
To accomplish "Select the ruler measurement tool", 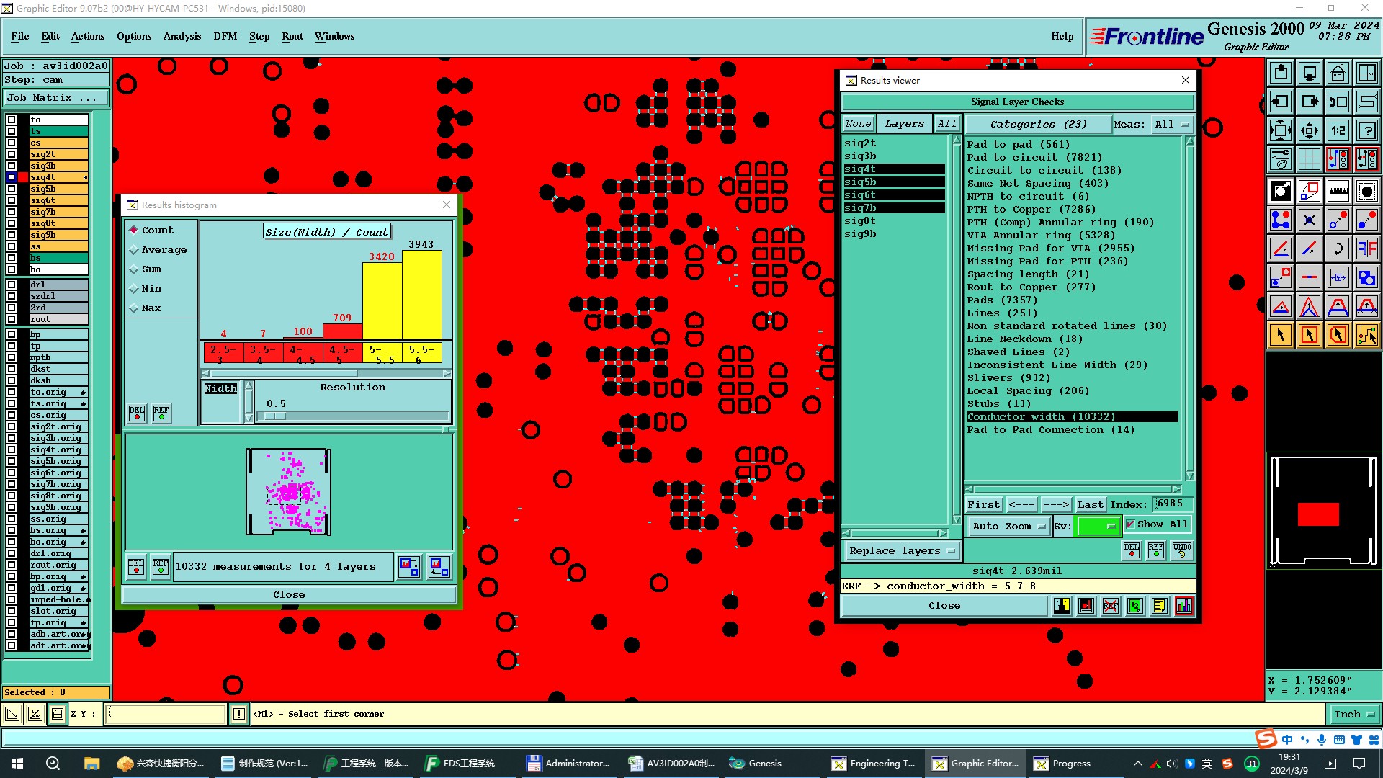I will coord(1338,191).
